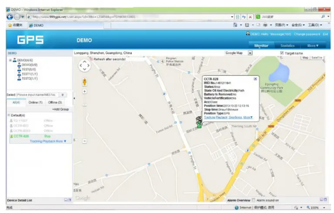The width and height of the screenshot is (334, 213).
Task: Zoom in with the map plus button
Action: 84,92
